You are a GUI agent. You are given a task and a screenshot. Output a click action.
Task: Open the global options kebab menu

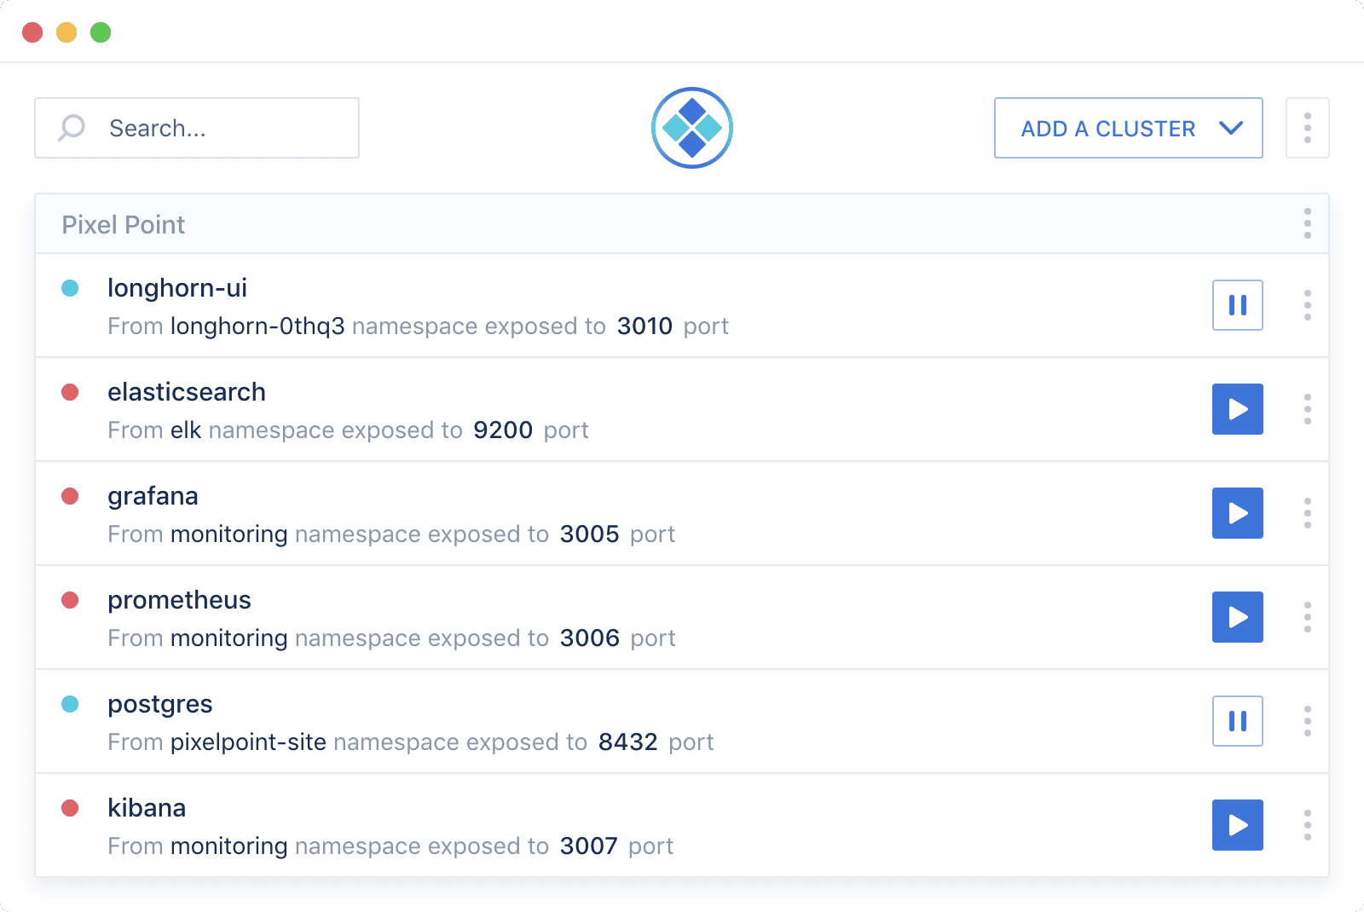[x=1307, y=128]
